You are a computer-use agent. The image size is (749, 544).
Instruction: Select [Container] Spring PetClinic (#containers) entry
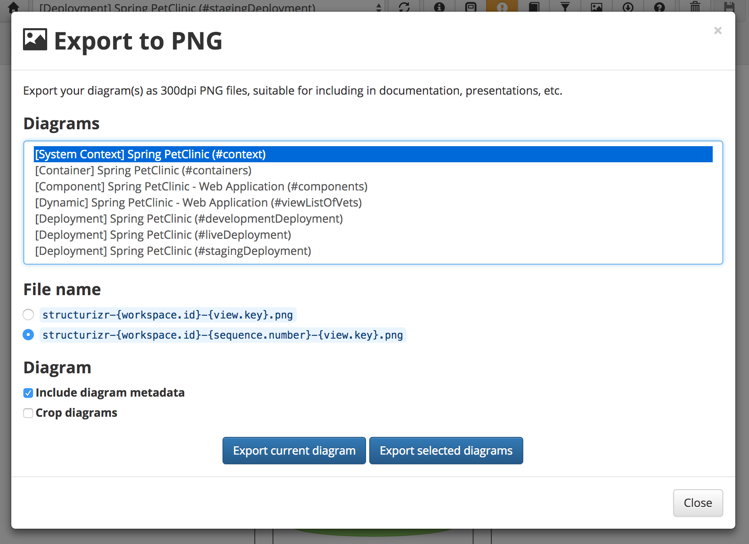click(x=373, y=170)
